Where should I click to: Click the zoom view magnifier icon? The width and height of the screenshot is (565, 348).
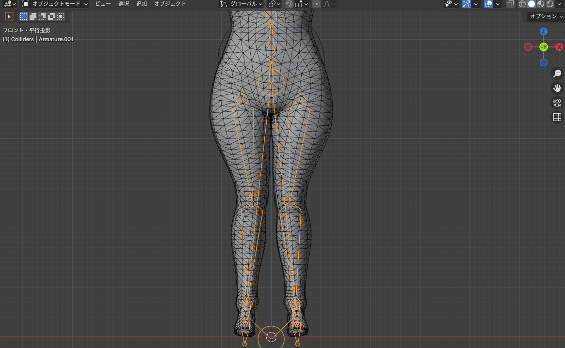[557, 74]
